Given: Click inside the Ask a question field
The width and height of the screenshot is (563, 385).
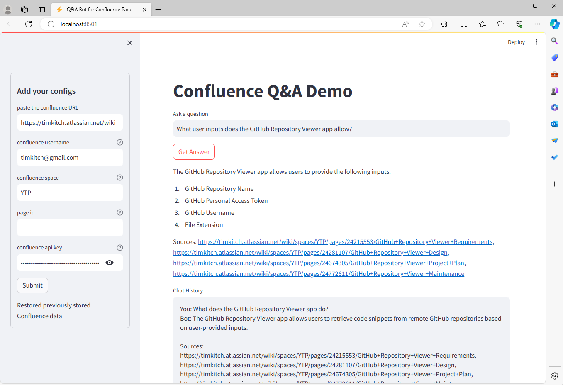Looking at the screenshot, I should tap(341, 128).
